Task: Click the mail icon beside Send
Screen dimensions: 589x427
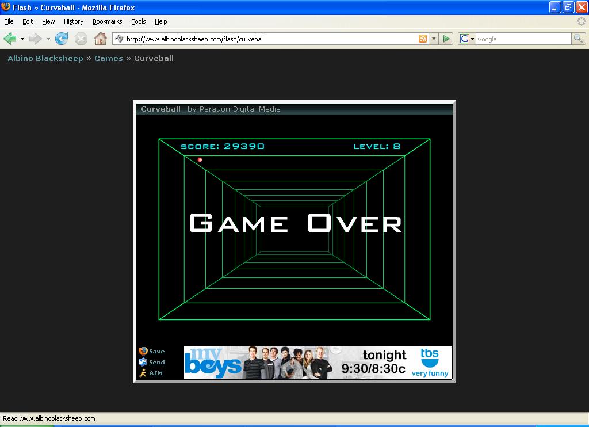Action: pyautogui.click(x=143, y=362)
